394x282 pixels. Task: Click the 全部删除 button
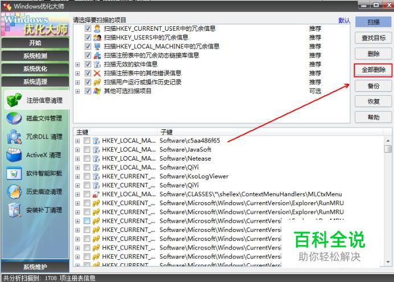pyautogui.click(x=374, y=70)
